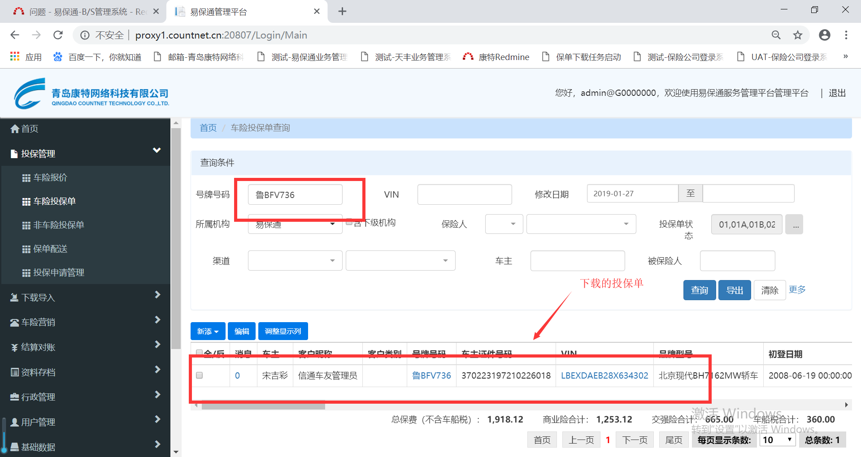Image resolution: width=861 pixels, height=457 pixels.
Task: Click the home icon for 首页 in sidebar
Action: (15, 129)
